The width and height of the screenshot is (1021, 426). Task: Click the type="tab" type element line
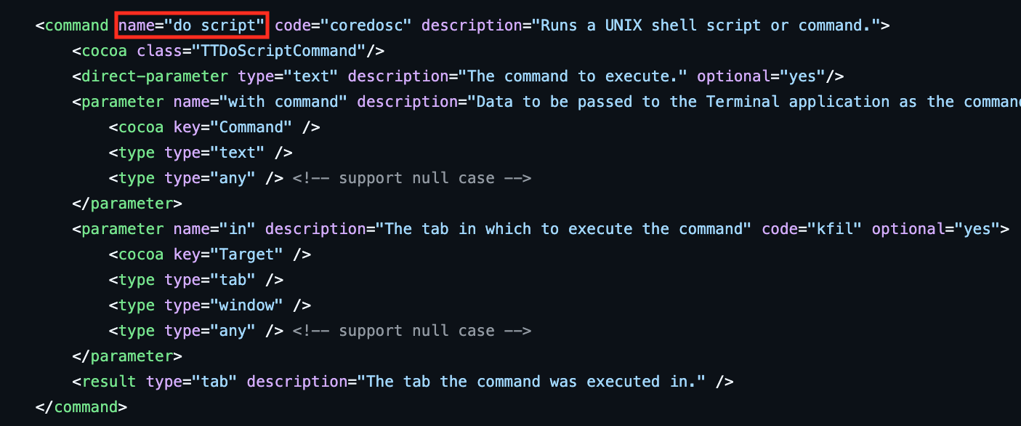(x=196, y=280)
